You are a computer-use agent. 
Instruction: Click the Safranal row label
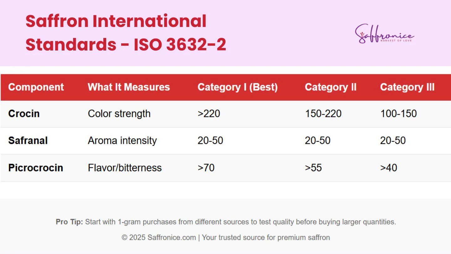tap(28, 140)
